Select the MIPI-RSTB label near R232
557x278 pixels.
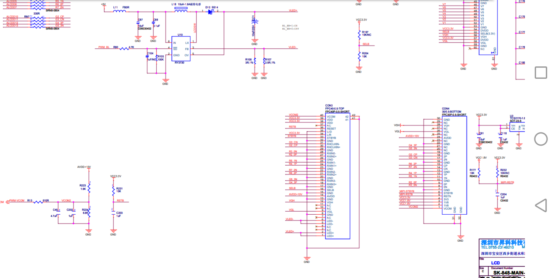tap(507, 182)
